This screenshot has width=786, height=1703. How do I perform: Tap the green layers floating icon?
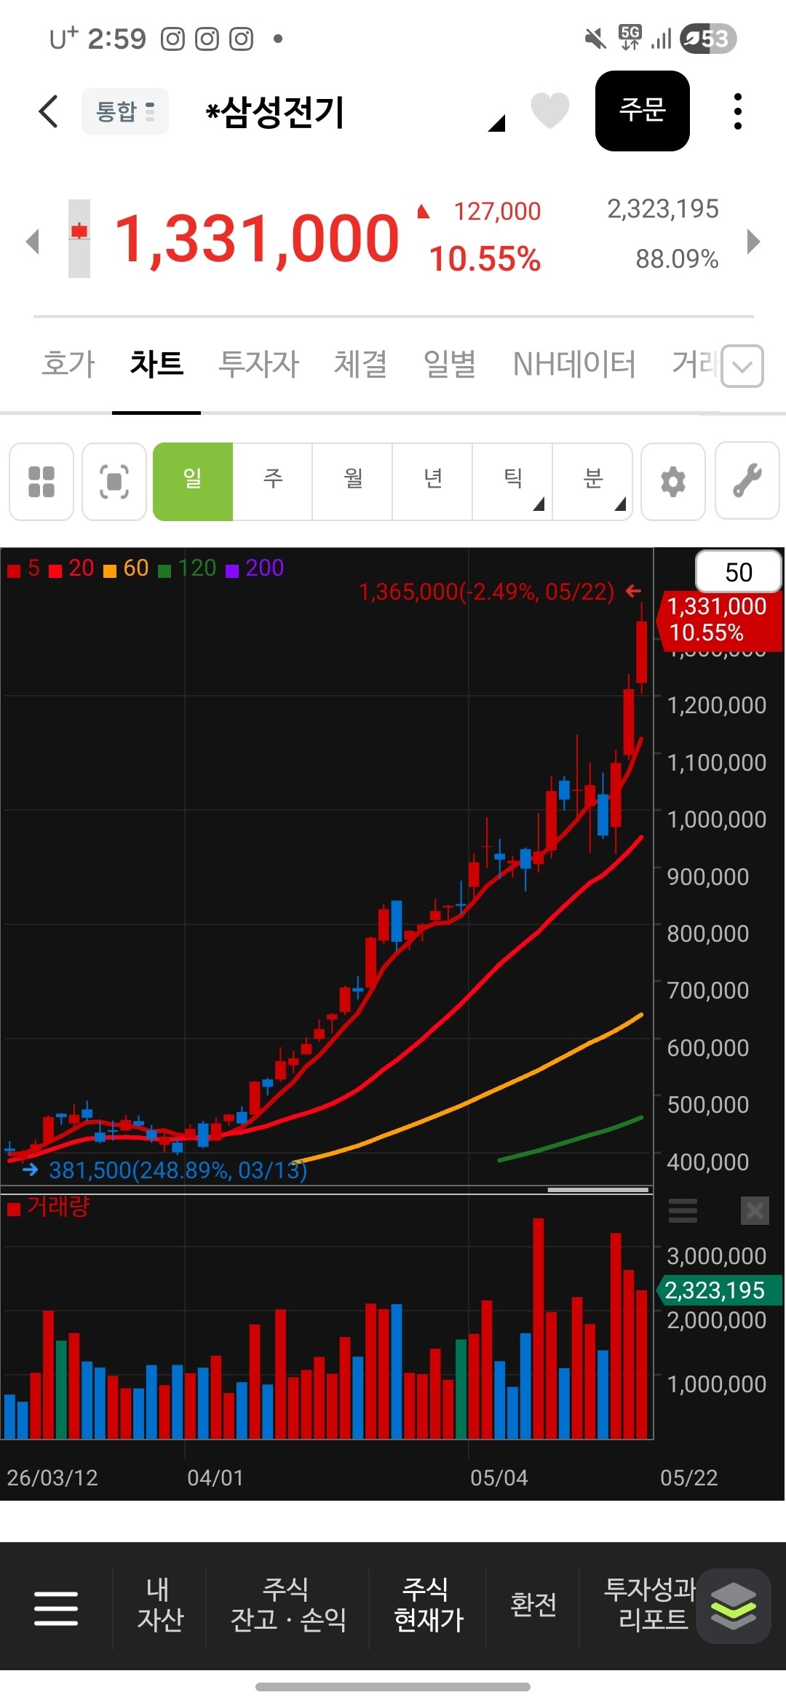coord(733,1605)
